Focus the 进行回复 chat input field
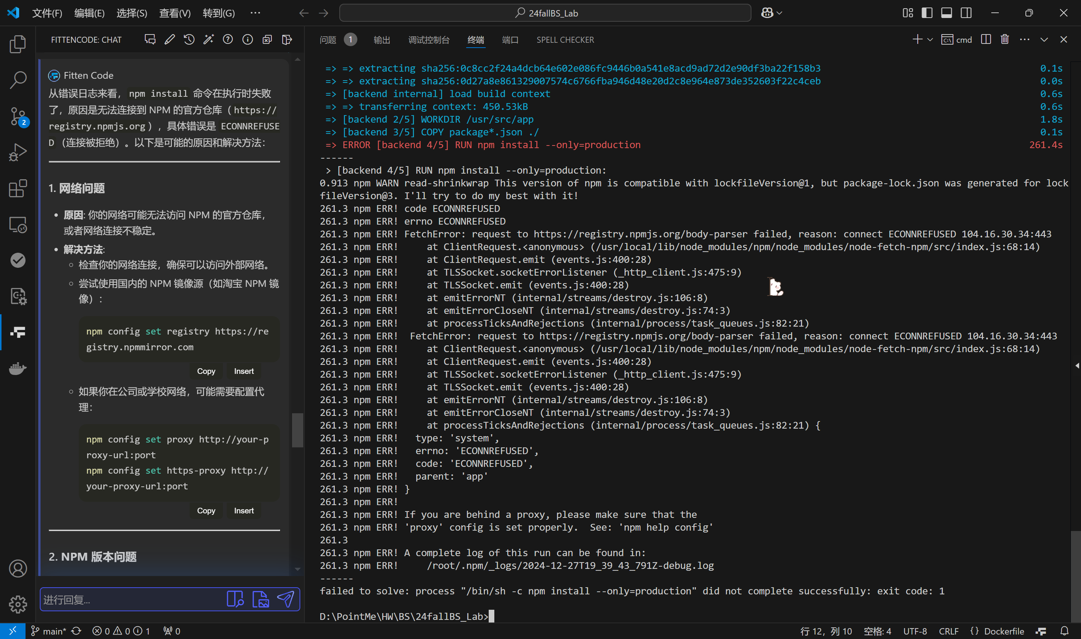 129,599
